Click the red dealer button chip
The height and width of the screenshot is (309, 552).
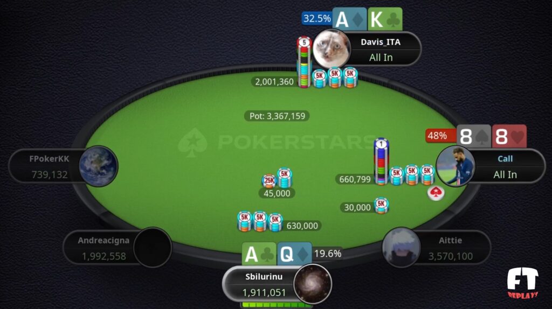point(436,193)
